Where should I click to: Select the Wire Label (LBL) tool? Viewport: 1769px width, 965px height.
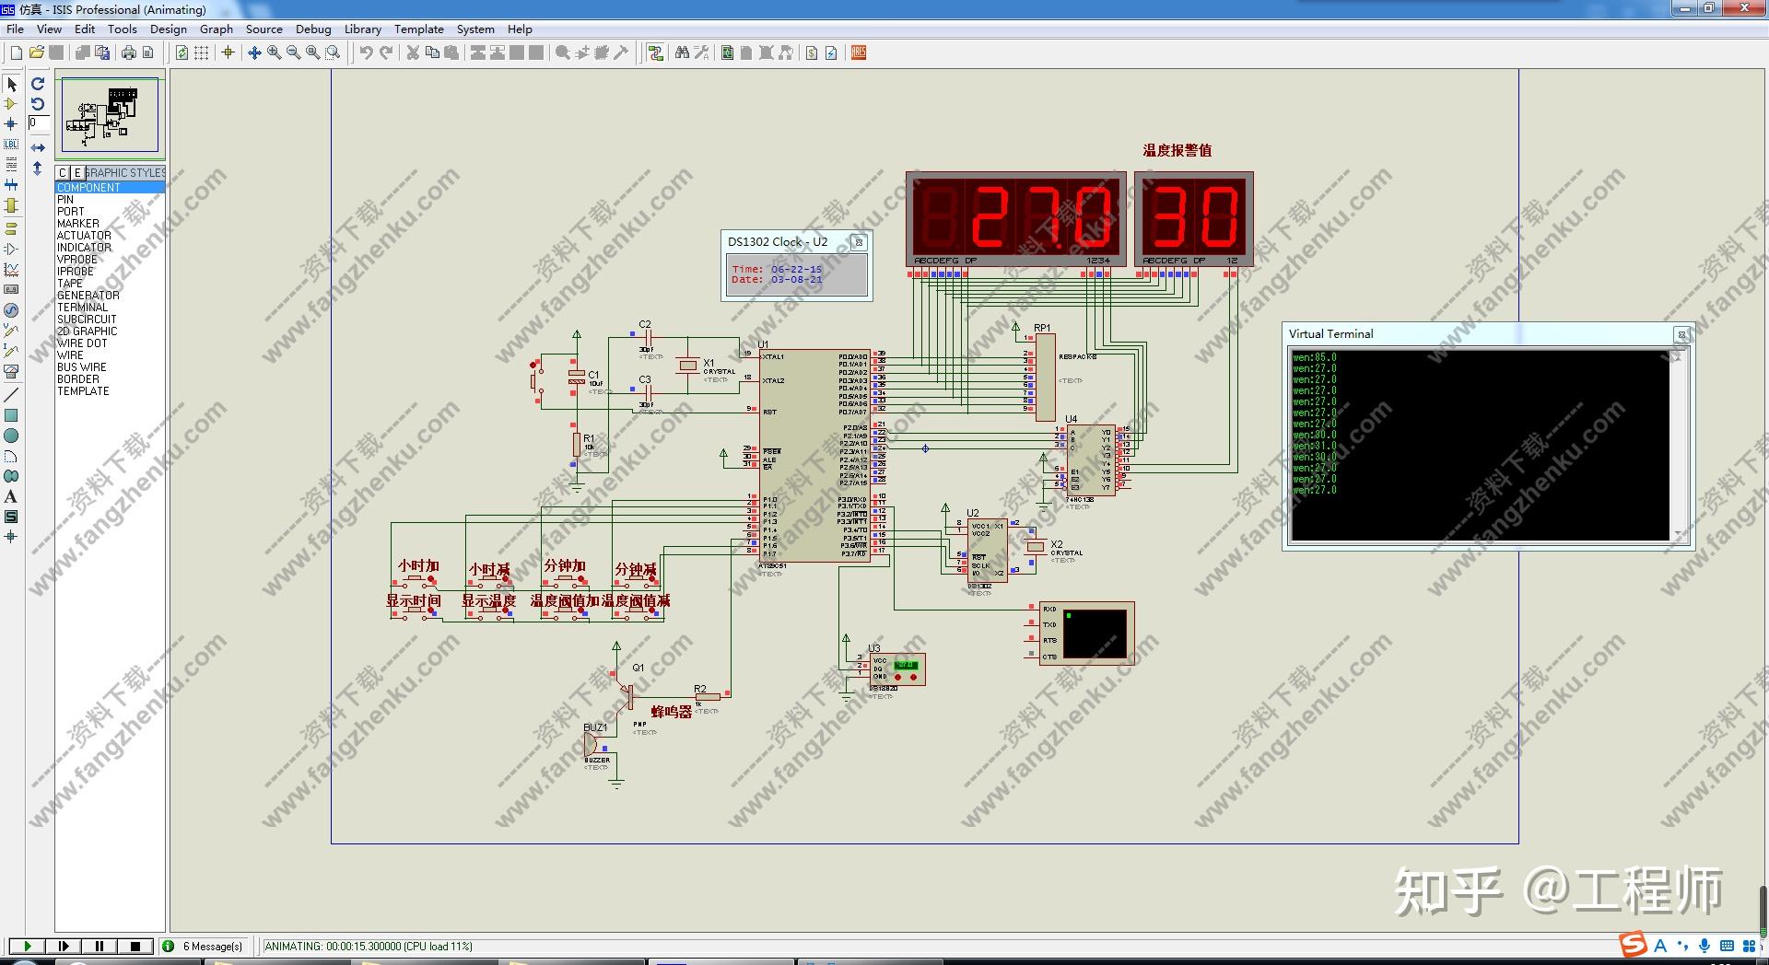[11, 144]
